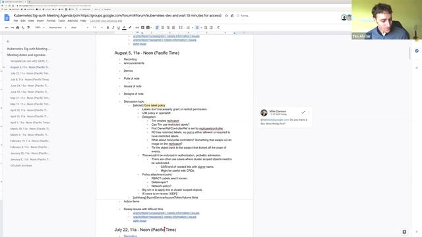Open the line spacing options
The height and width of the screenshot is (237, 422).
(x=181, y=28)
